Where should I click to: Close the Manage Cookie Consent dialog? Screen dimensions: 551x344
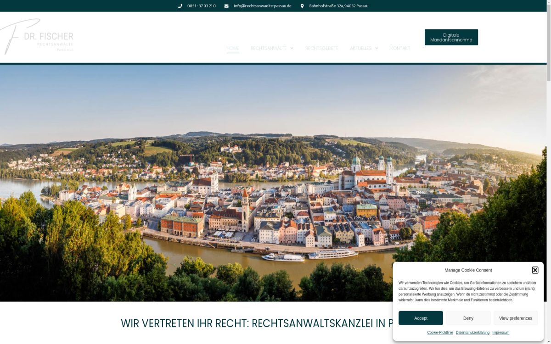(535, 270)
